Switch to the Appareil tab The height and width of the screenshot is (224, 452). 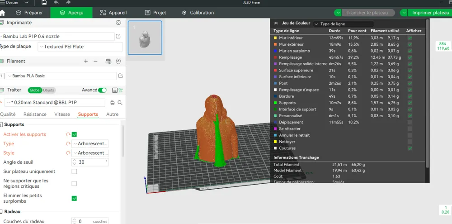pos(113,13)
